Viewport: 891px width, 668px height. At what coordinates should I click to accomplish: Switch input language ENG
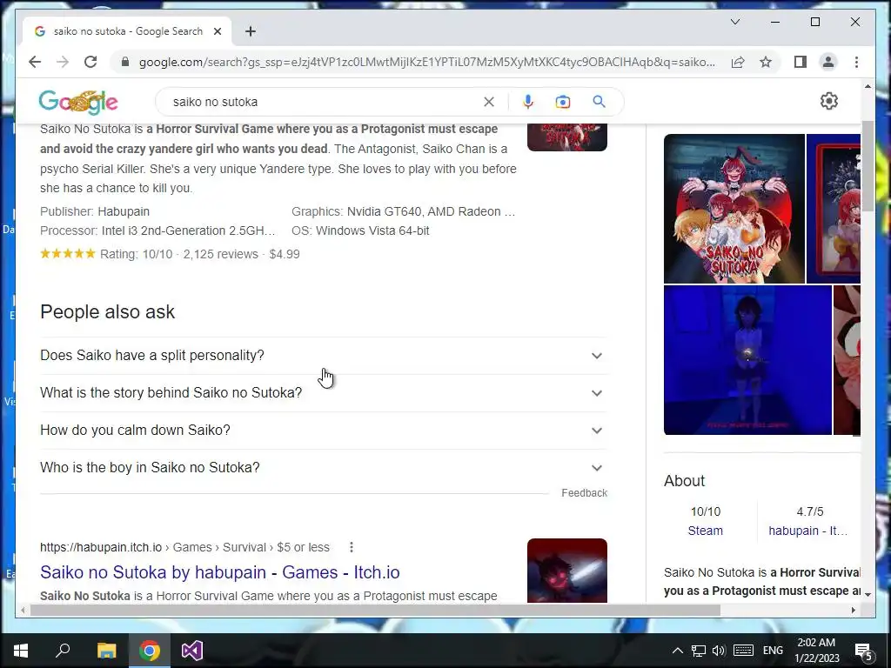pyautogui.click(x=773, y=651)
